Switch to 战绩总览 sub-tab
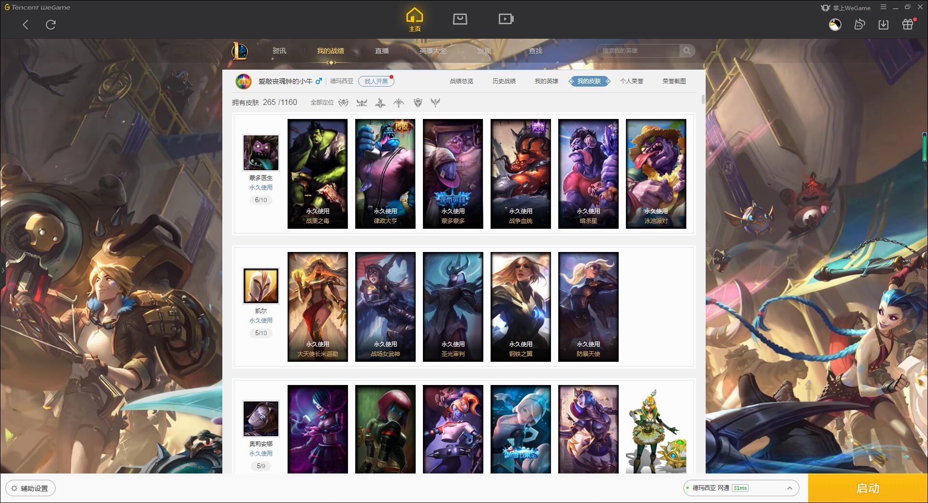This screenshot has width=928, height=503. [462, 81]
